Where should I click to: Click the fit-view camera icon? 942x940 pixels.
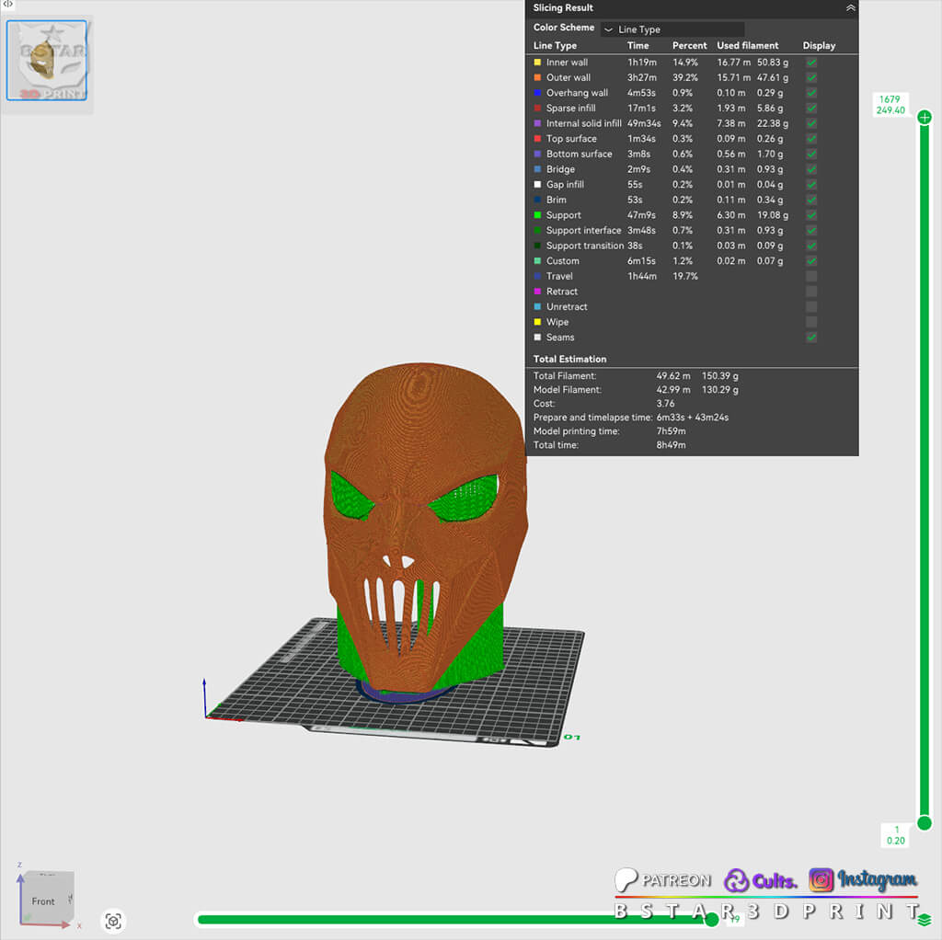click(x=113, y=921)
